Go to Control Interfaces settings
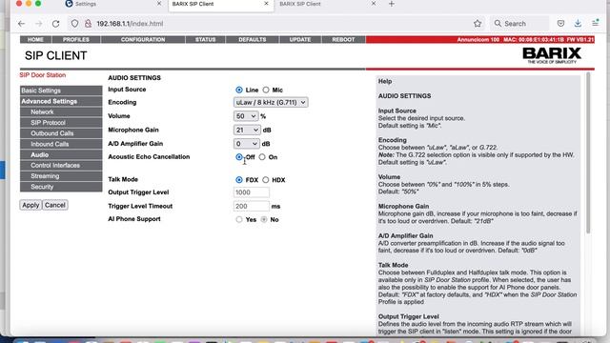Viewport: 610px width, 343px height. click(61, 165)
